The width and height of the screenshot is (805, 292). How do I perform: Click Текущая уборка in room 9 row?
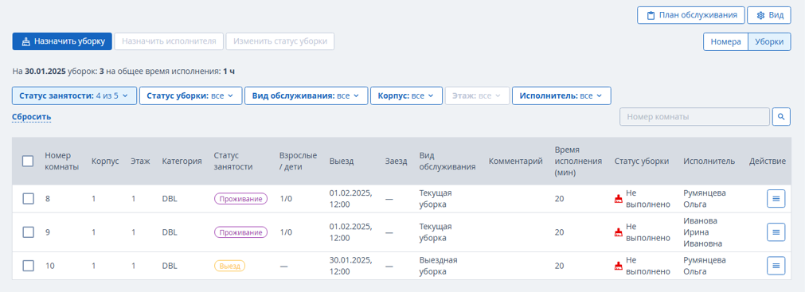tap(436, 232)
